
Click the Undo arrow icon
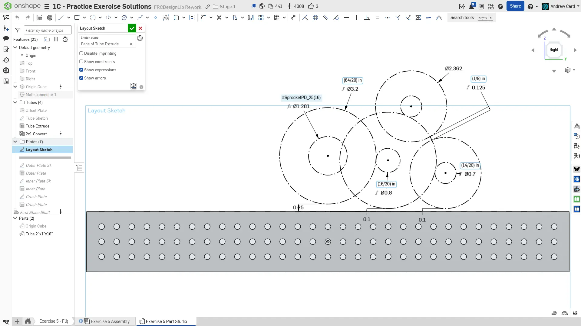point(17,18)
